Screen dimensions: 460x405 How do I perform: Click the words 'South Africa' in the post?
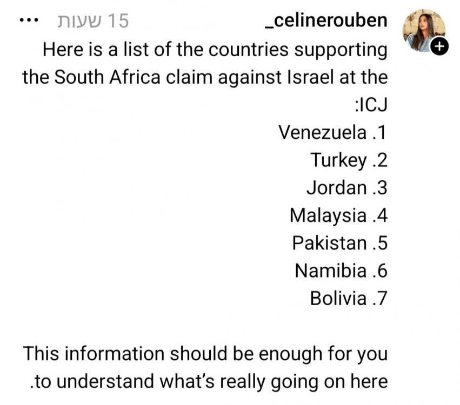click(108, 77)
